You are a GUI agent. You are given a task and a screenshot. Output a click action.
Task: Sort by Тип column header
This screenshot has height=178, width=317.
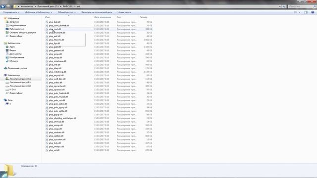pos(119,17)
